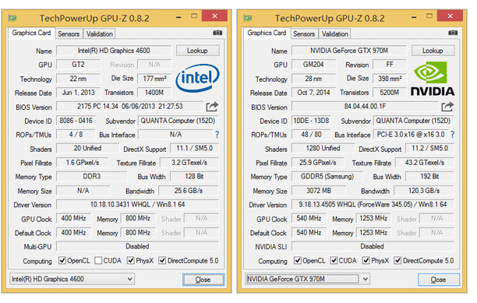This screenshot has height=303, width=477.
Task: Click the Die Size value 177 mm²
Action: click(154, 79)
